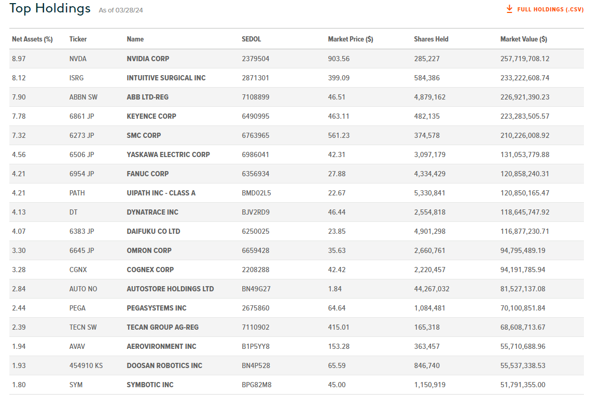Select the AUTOSTORE HOLDINGS LTD name
Image resolution: width=600 pixels, height=395 pixels.
[x=170, y=289]
